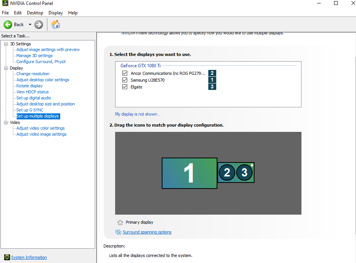The image size is (356, 263).
Task: Uncheck the Samsung U28E570 display
Action: coord(125,80)
